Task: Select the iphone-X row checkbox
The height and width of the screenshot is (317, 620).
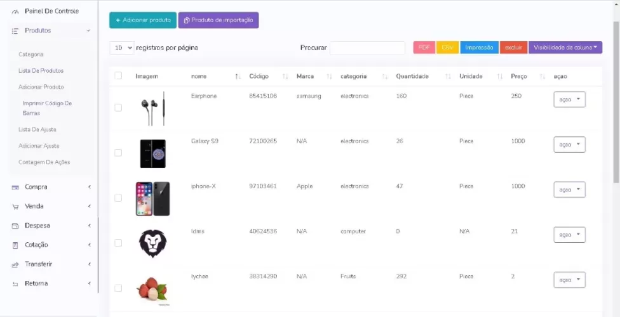Action: [118, 198]
